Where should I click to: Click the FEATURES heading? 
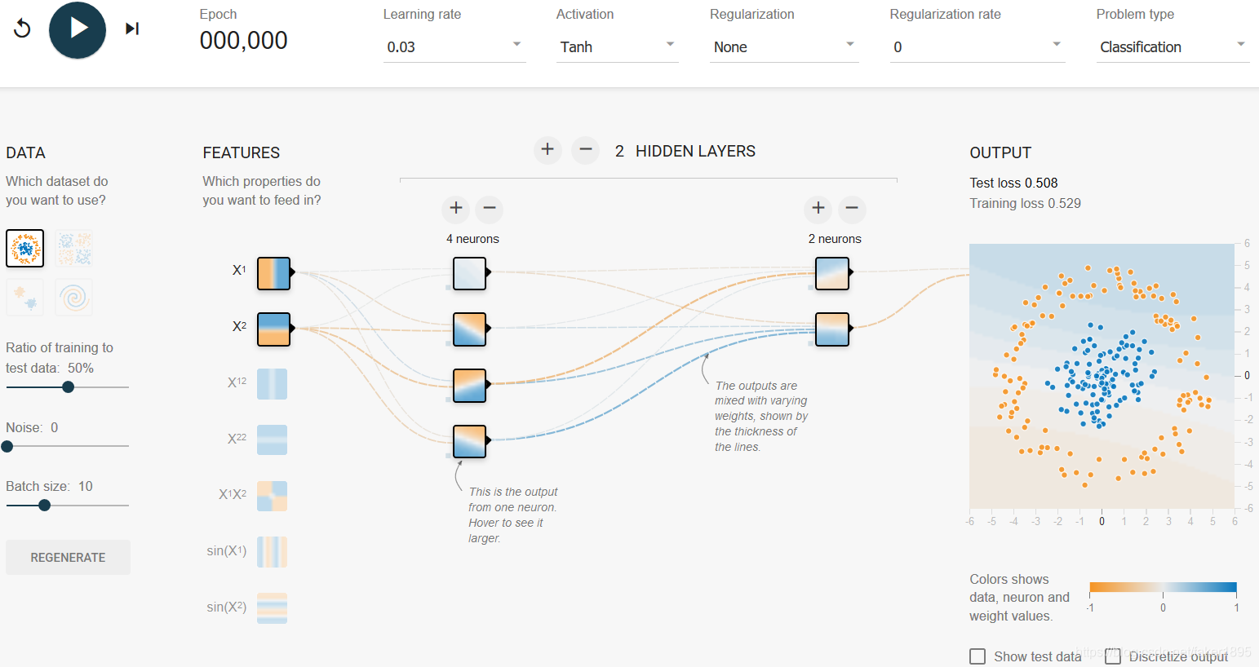(x=242, y=152)
